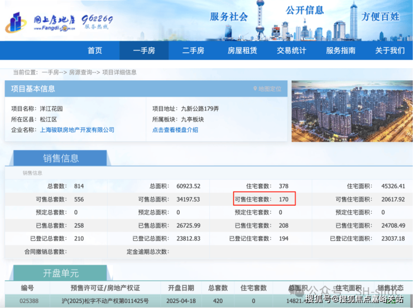Click the 总套数 value 814
This screenshot has height=308, width=413.
coord(79,186)
